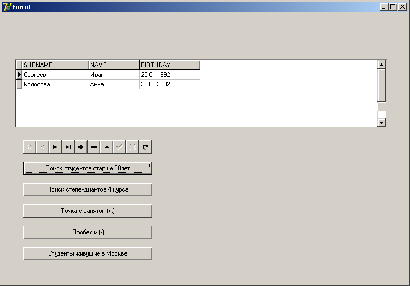Viewport: 410px width, 286px height.
Task: Go to previous record in navigator
Action: (x=43, y=147)
